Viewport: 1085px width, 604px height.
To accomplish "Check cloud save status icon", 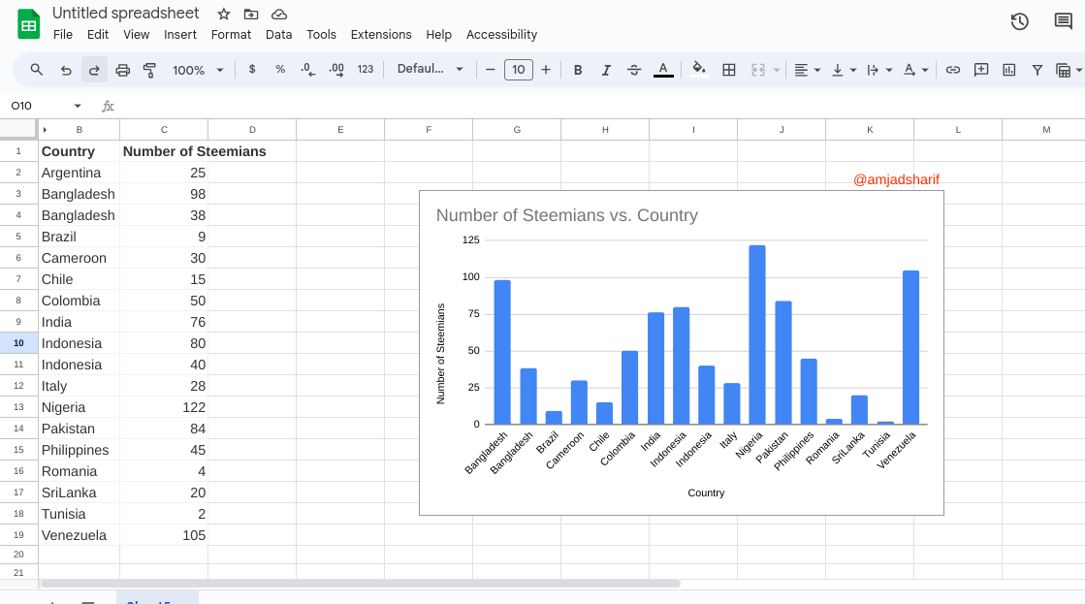I will pyautogui.click(x=279, y=14).
